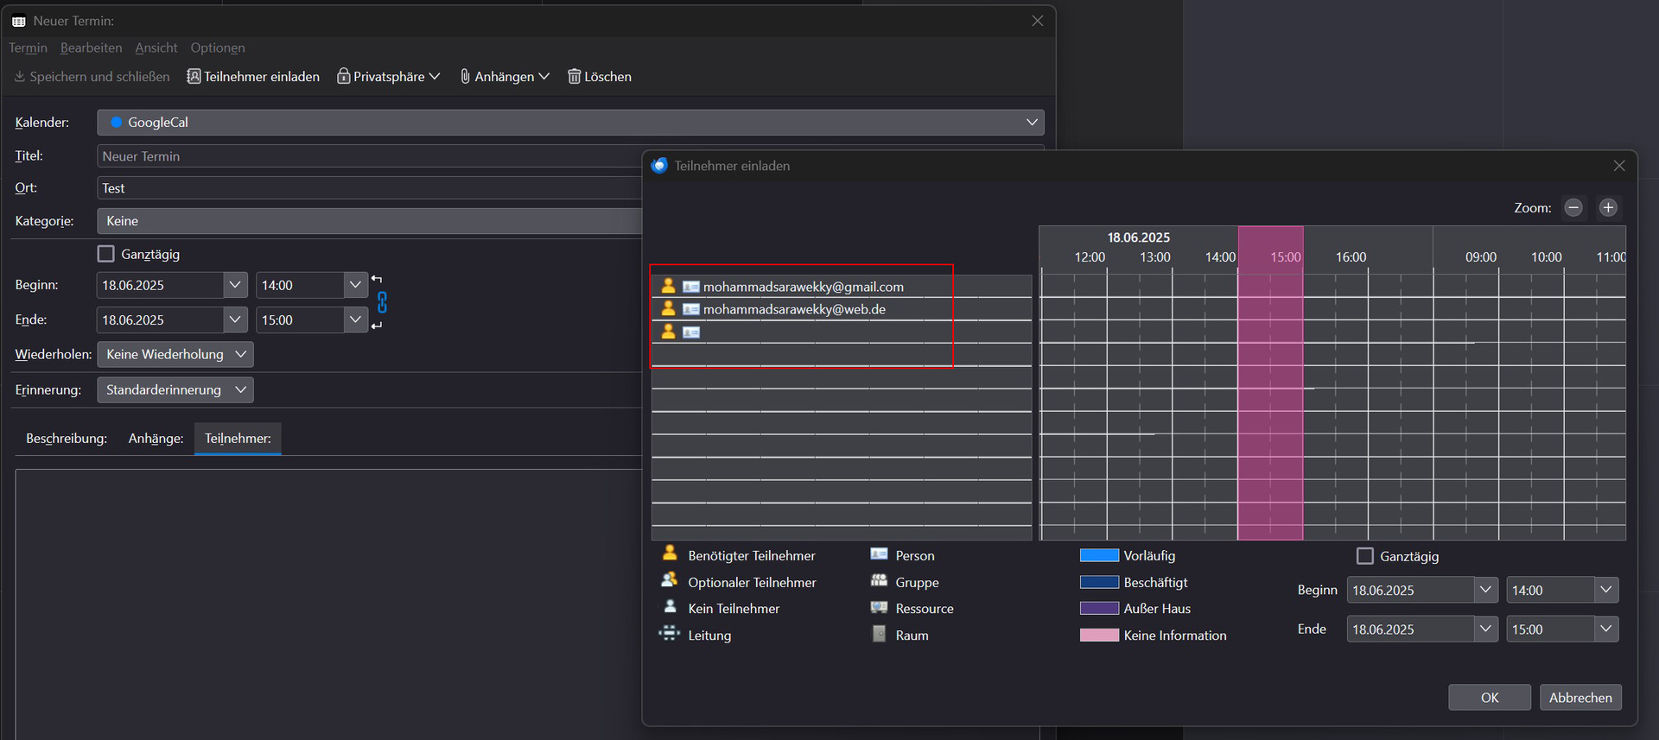Click role icon in empty attendee row

[x=668, y=332]
